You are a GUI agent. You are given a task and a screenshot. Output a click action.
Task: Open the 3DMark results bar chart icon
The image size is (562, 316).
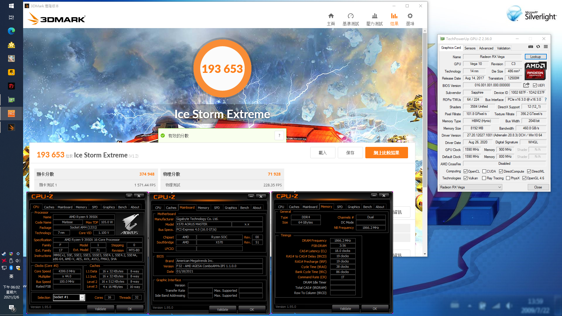(394, 16)
